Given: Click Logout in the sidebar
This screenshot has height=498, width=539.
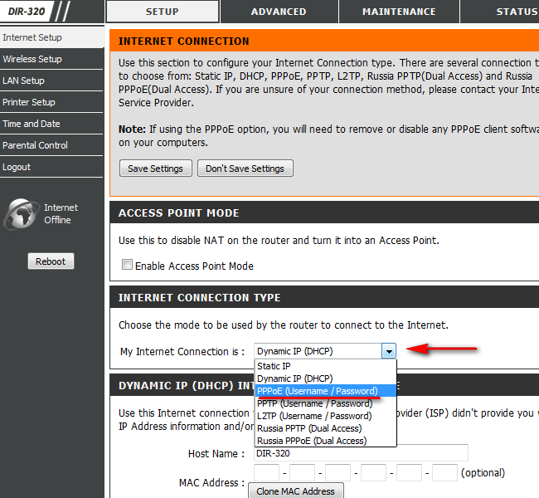Looking at the screenshot, I should pos(17,167).
